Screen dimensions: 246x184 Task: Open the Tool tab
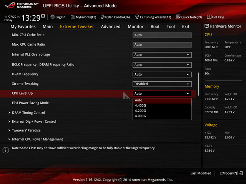[171, 26]
